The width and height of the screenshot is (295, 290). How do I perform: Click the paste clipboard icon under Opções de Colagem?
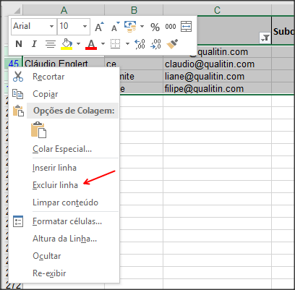coord(38,129)
